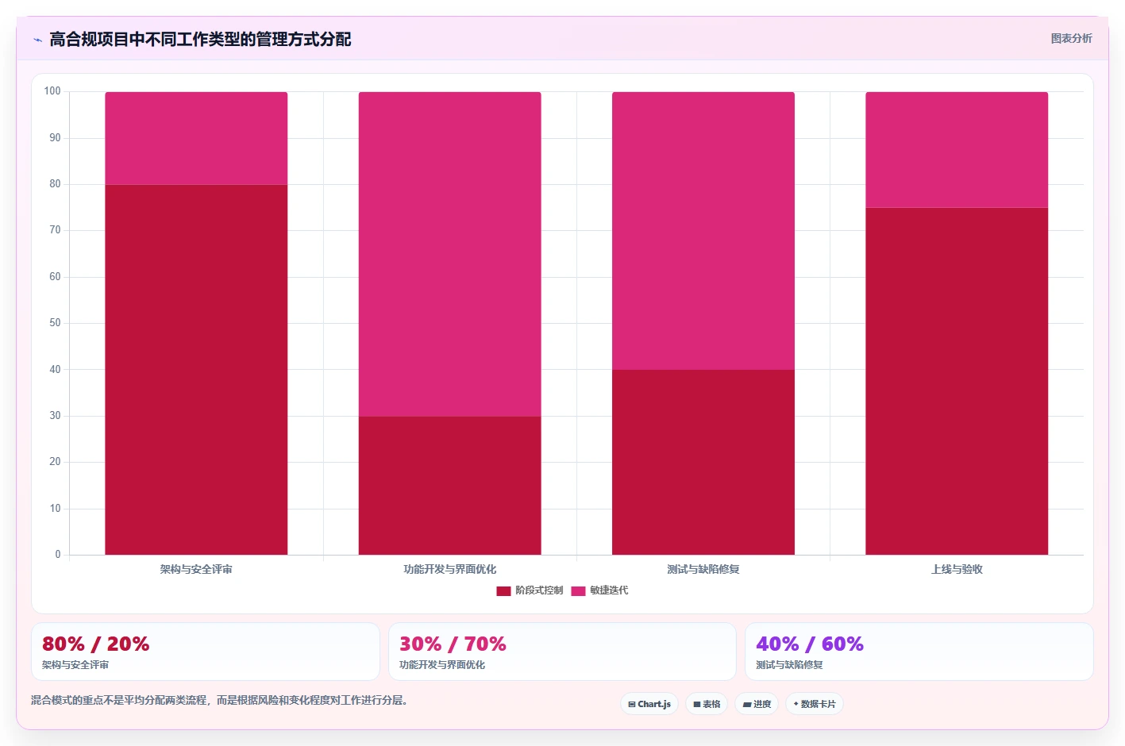1125x746 pixels.
Task: Click the 敏捷迭代 legend color box
Action: 578,590
